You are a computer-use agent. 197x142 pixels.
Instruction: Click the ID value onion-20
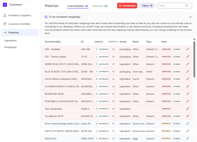click(86, 124)
